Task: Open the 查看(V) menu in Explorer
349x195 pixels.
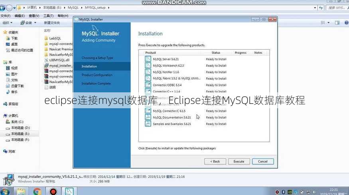Action: click(34, 16)
